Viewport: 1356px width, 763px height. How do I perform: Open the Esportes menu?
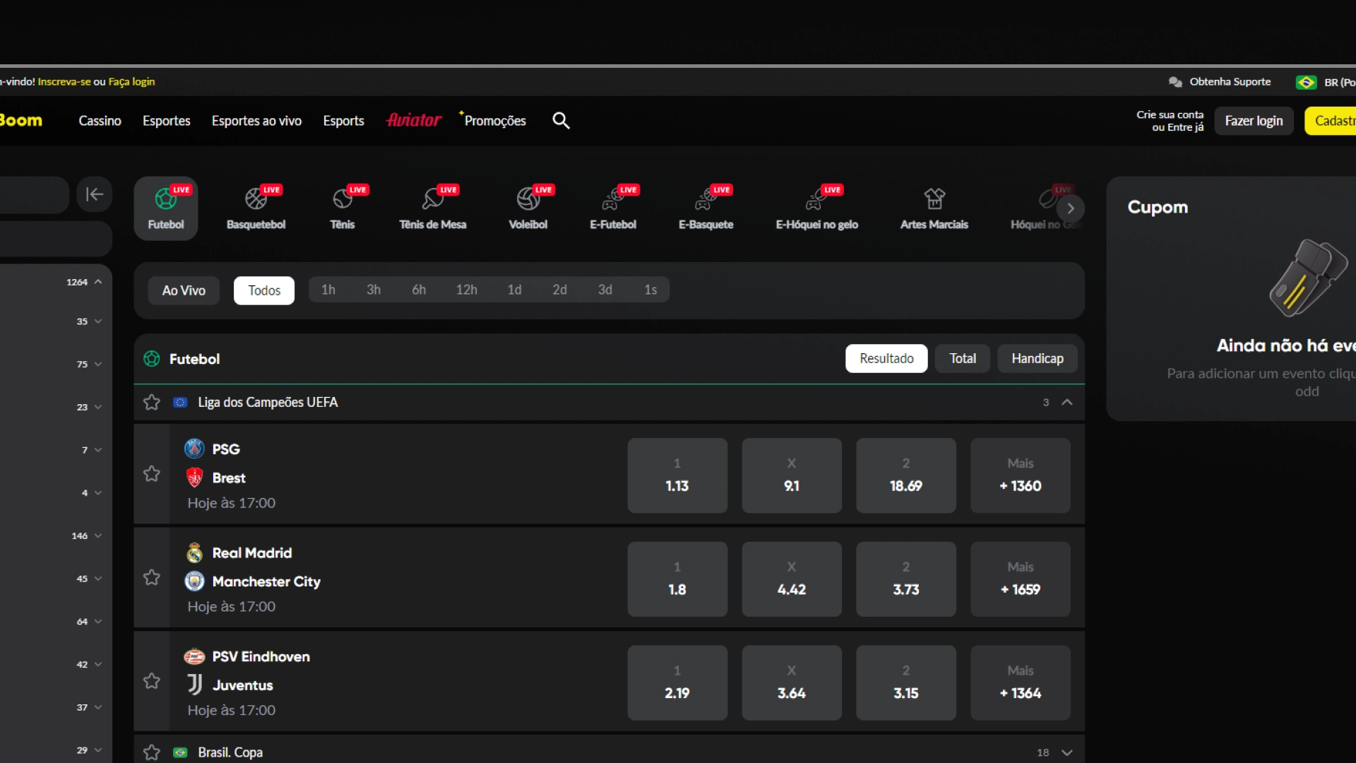click(167, 121)
